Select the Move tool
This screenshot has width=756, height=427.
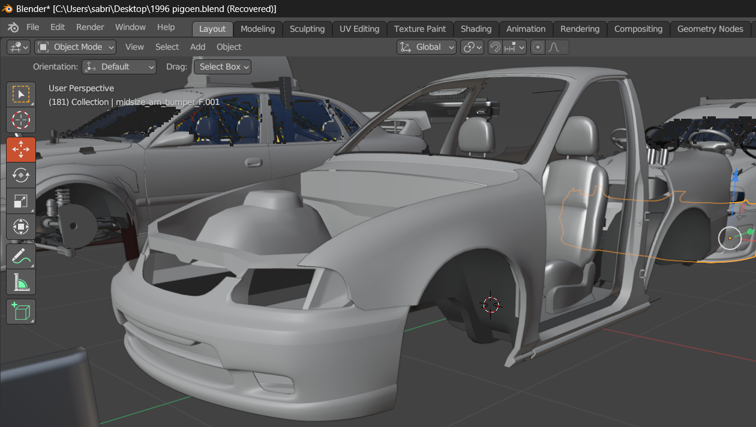(21, 149)
